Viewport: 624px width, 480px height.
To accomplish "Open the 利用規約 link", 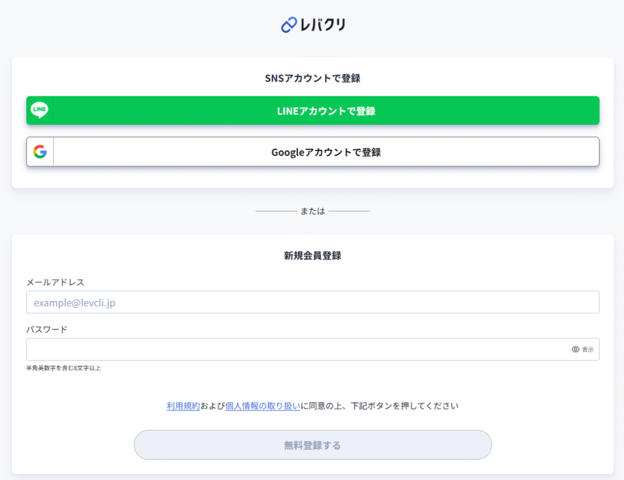I will [x=183, y=406].
